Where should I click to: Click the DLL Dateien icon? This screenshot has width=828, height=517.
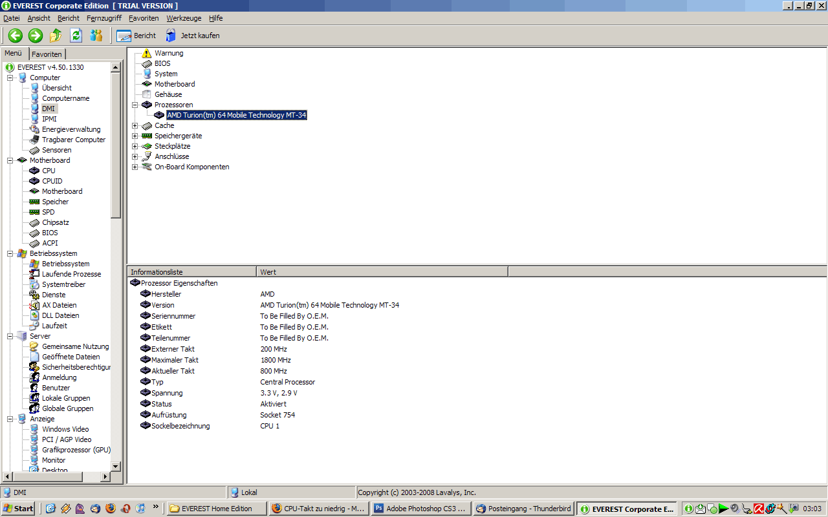pyautogui.click(x=34, y=315)
